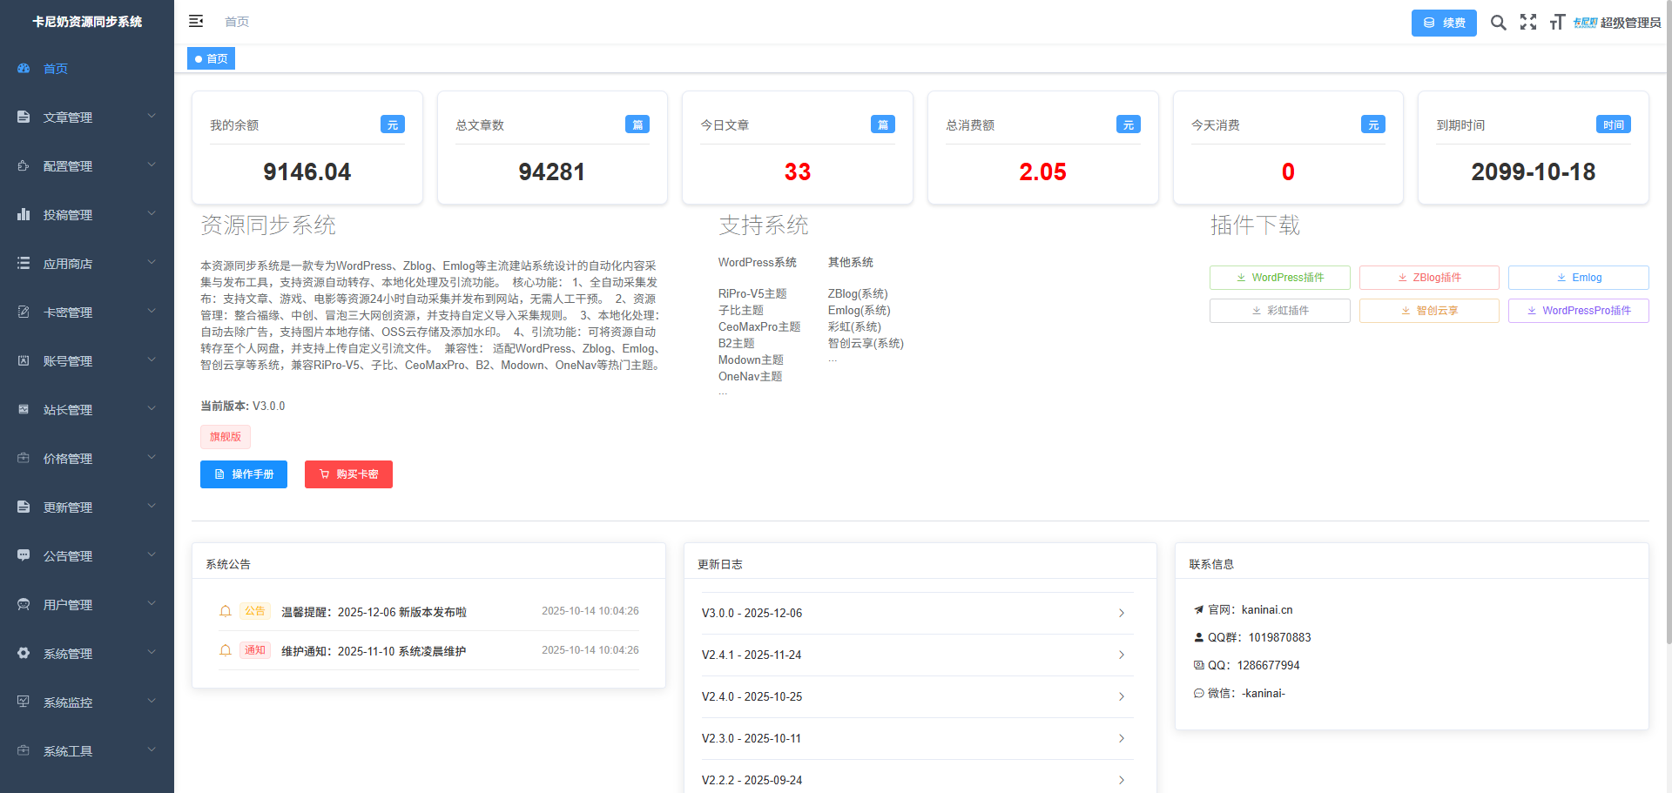Click the font size adjustment icon
This screenshot has width=1672, height=793.
click(x=1557, y=23)
